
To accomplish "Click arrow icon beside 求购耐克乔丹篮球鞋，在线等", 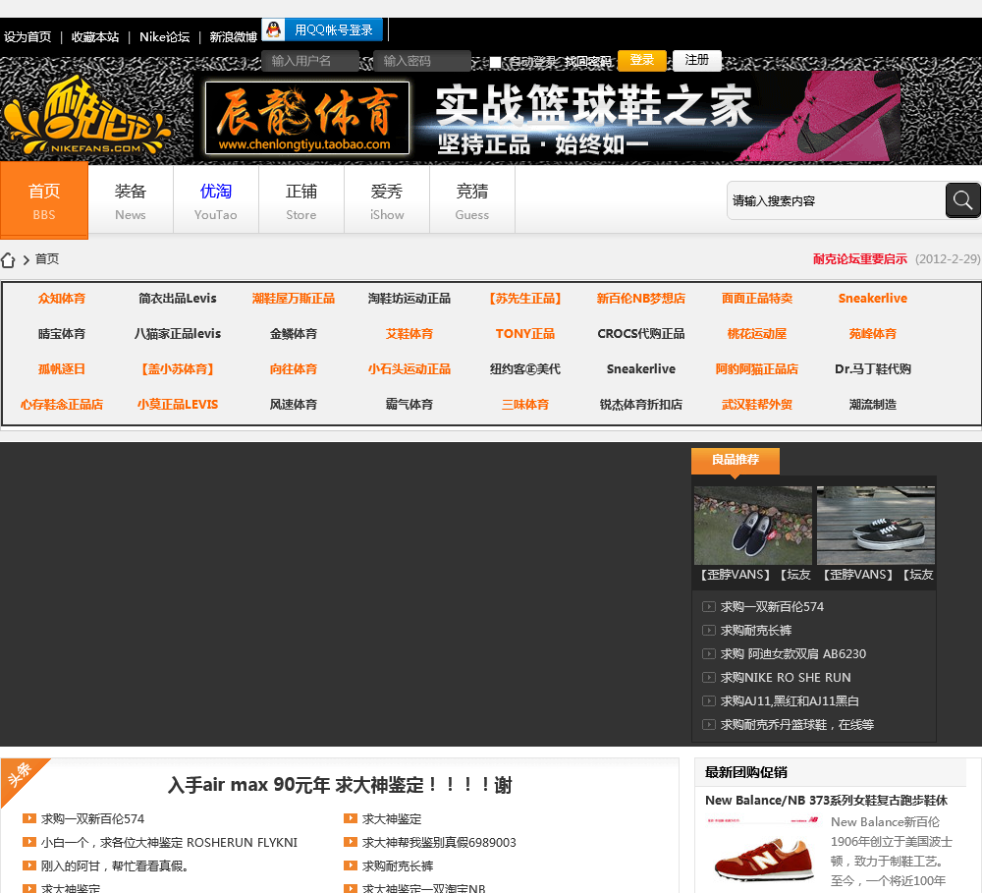I will [708, 724].
